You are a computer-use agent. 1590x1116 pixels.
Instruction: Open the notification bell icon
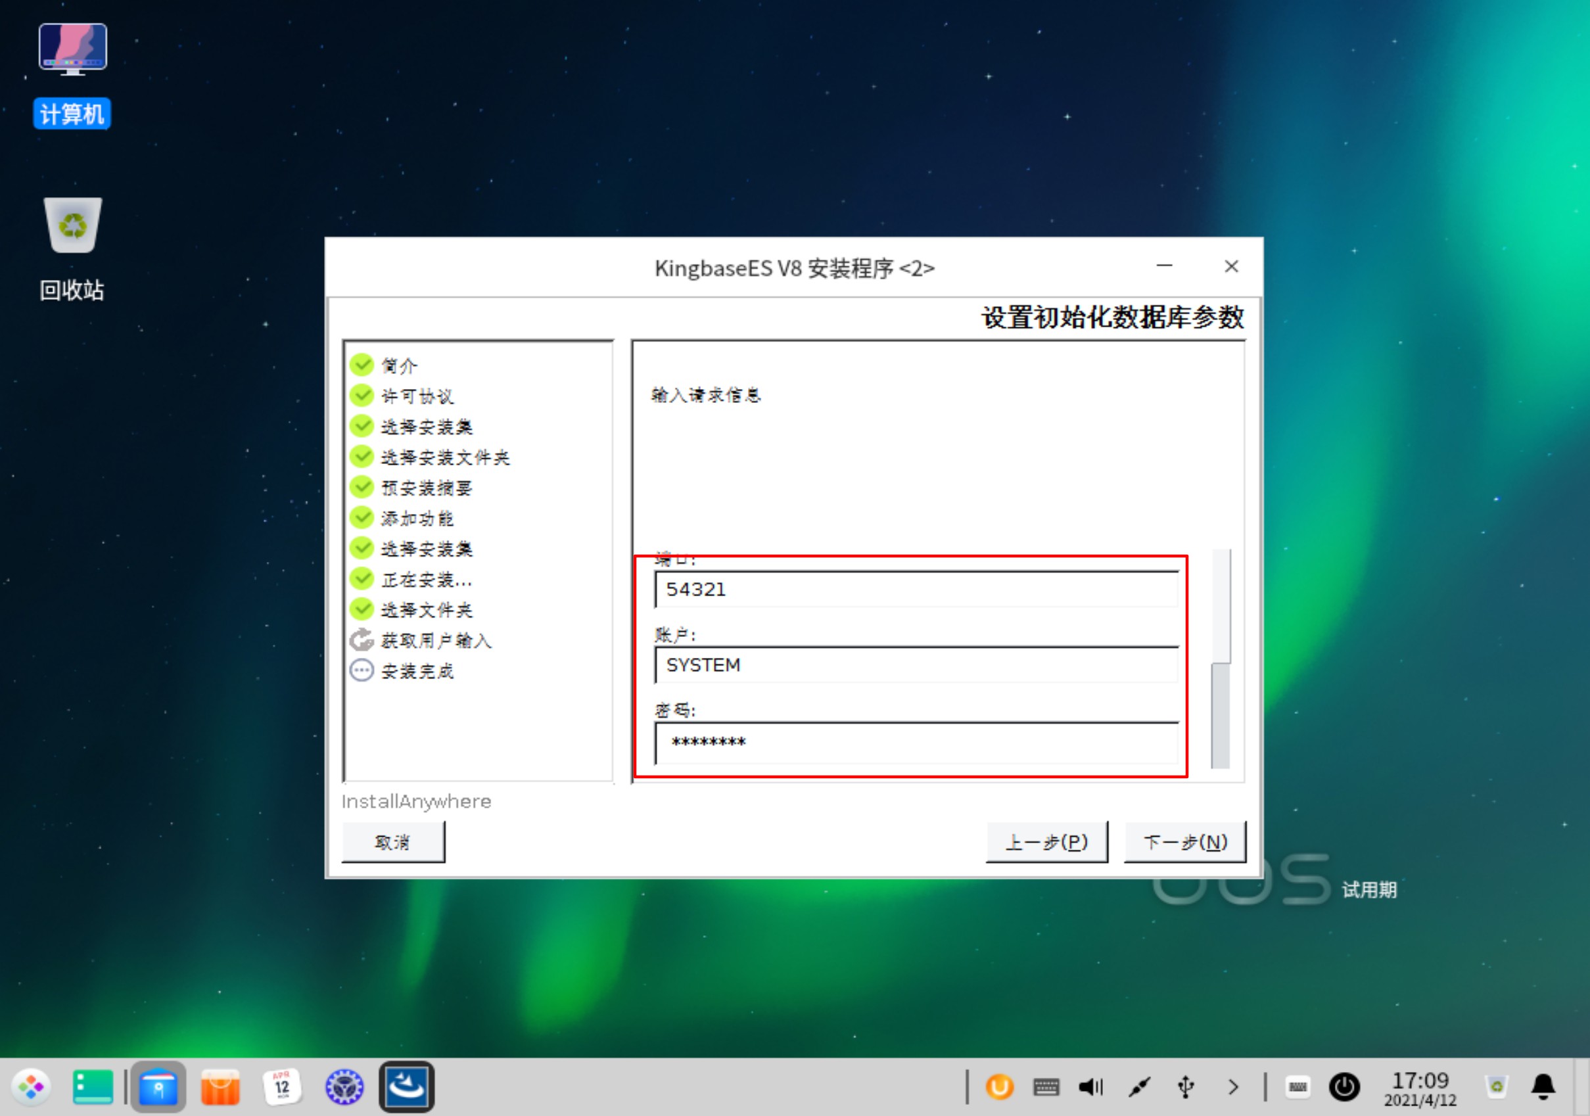click(x=1543, y=1087)
